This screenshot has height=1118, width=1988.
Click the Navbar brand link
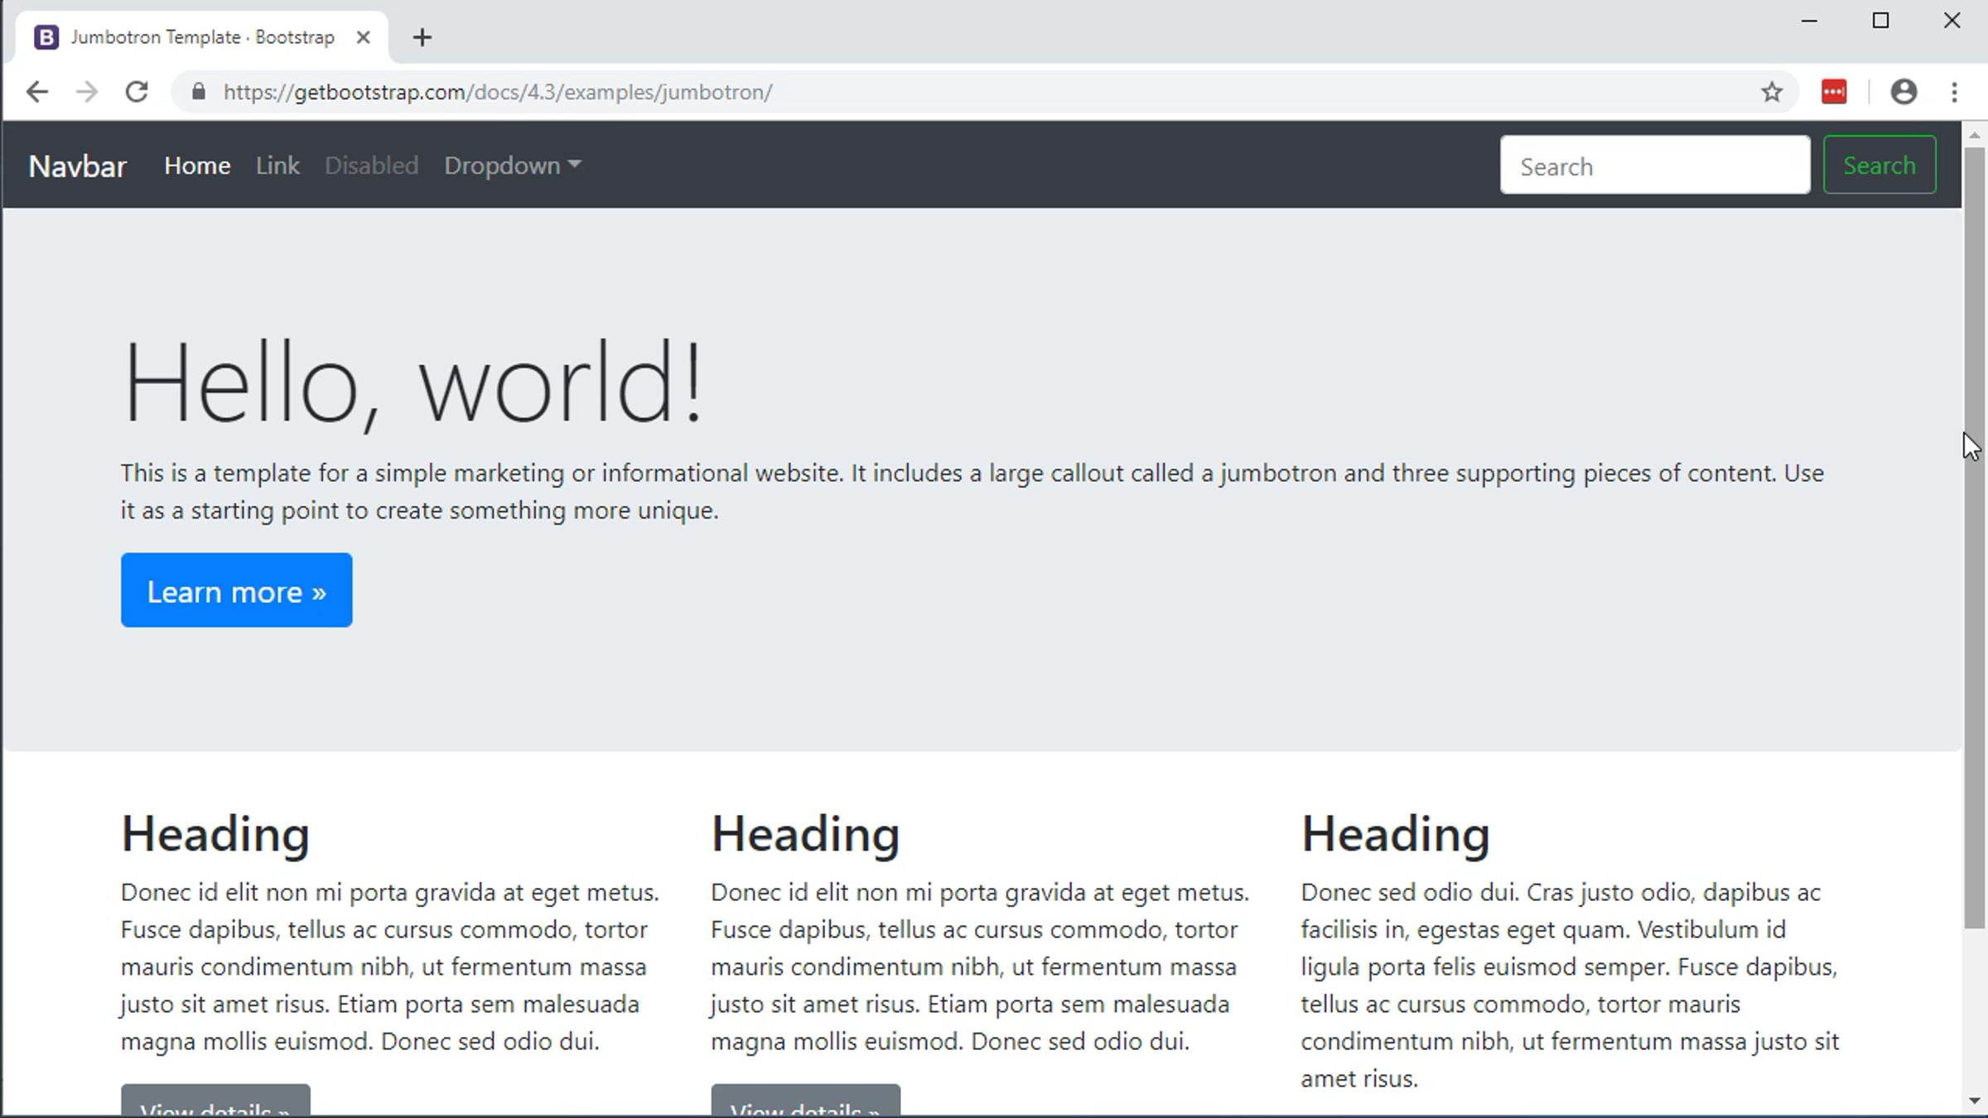tap(77, 166)
